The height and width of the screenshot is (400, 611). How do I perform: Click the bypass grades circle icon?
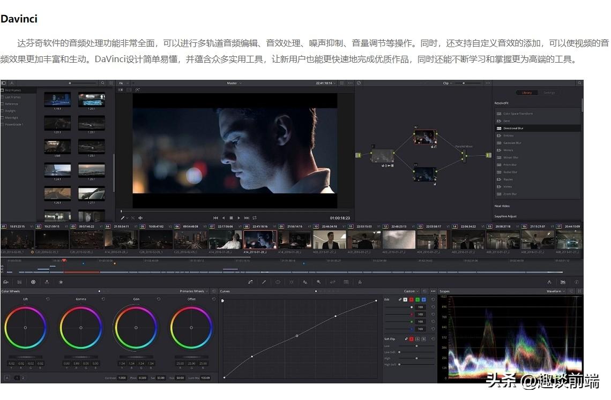[359, 83]
